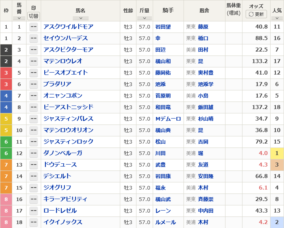Open horse page for ロードレゼル
Viewport: 284px width, 228px height.
[60, 211]
